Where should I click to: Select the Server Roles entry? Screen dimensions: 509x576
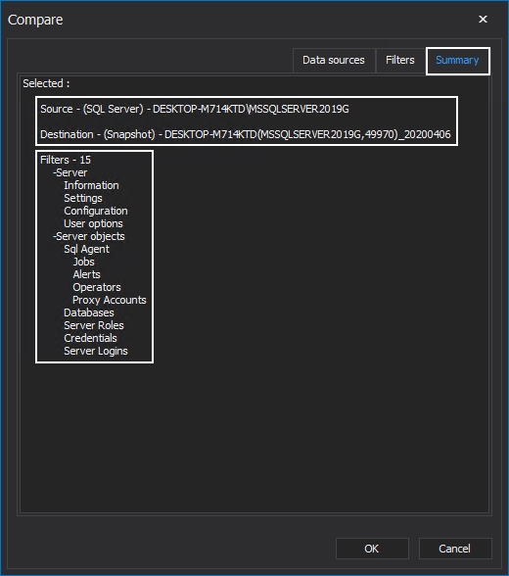coord(94,325)
